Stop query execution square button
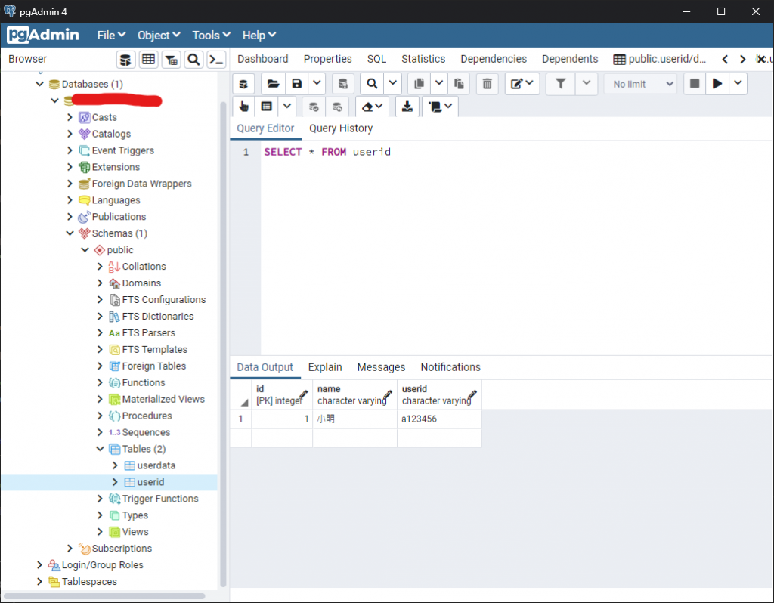Screen dimensions: 774x603 [x=695, y=84]
